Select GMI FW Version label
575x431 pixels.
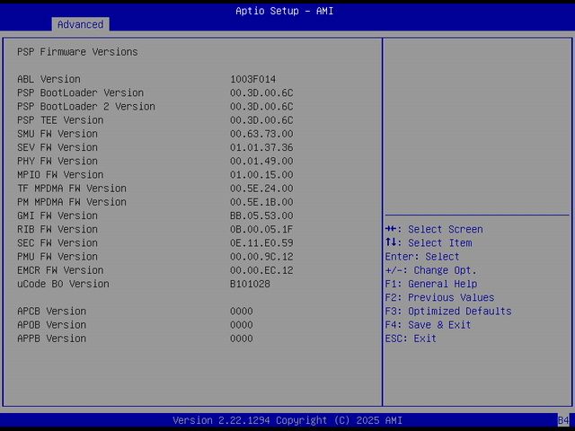tap(57, 215)
